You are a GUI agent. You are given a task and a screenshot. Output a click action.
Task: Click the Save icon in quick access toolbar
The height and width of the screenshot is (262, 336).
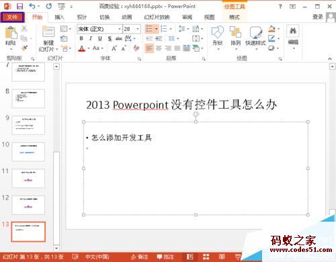(x=20, y=6)
